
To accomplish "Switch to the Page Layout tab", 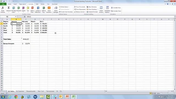I will click(x=23, y=4).
